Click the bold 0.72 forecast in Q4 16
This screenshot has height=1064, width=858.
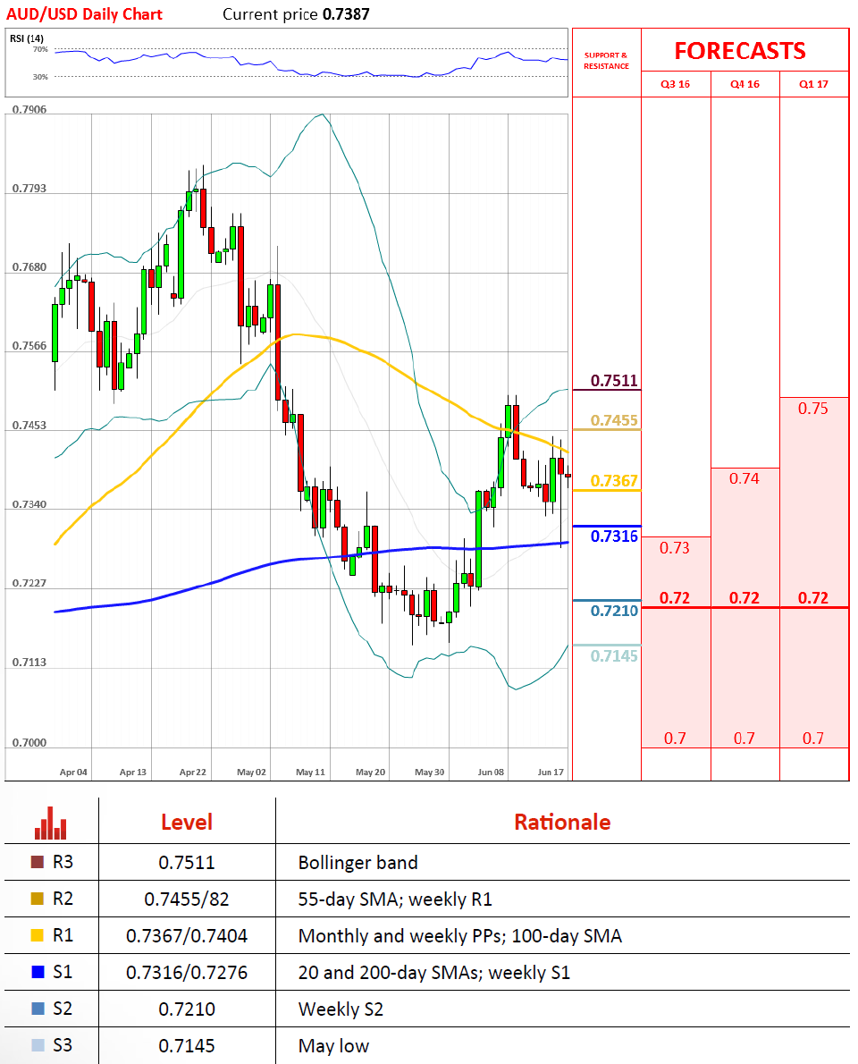pyautogui.click(x=744, y=598)
